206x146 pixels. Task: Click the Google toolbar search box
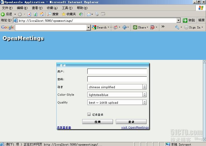click(x=51, y=28)
